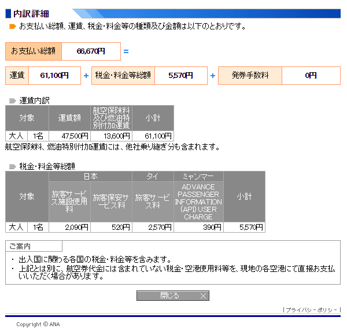Click the Copyright ANA footer text
Image resolution: width=347 pixels, height=332 pixels.
click(x=38, y=324)
